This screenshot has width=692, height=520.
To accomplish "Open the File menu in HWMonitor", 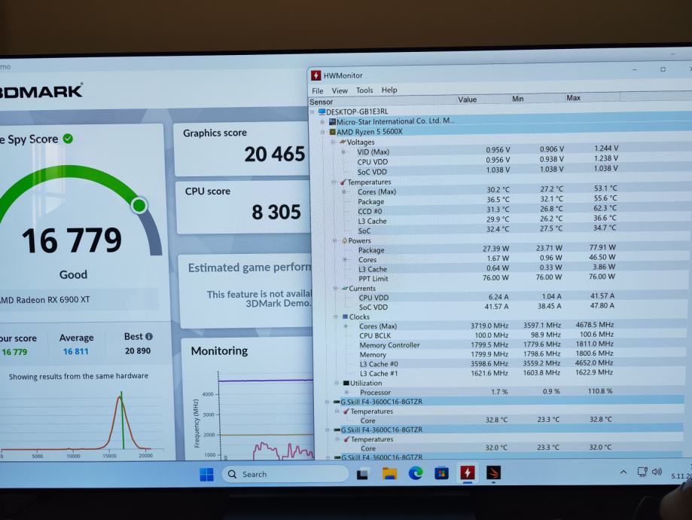I will coord(317,90).
